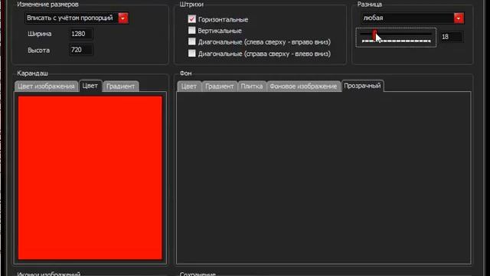Open the 'Фоновое изображение' tab

[303, 87]
